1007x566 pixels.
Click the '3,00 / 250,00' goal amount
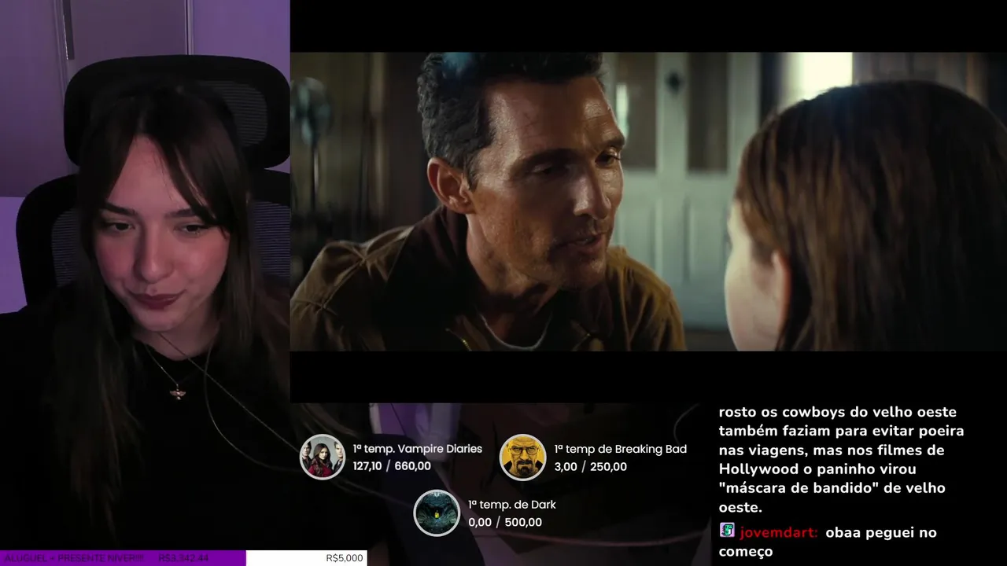[x=591, y=467]
